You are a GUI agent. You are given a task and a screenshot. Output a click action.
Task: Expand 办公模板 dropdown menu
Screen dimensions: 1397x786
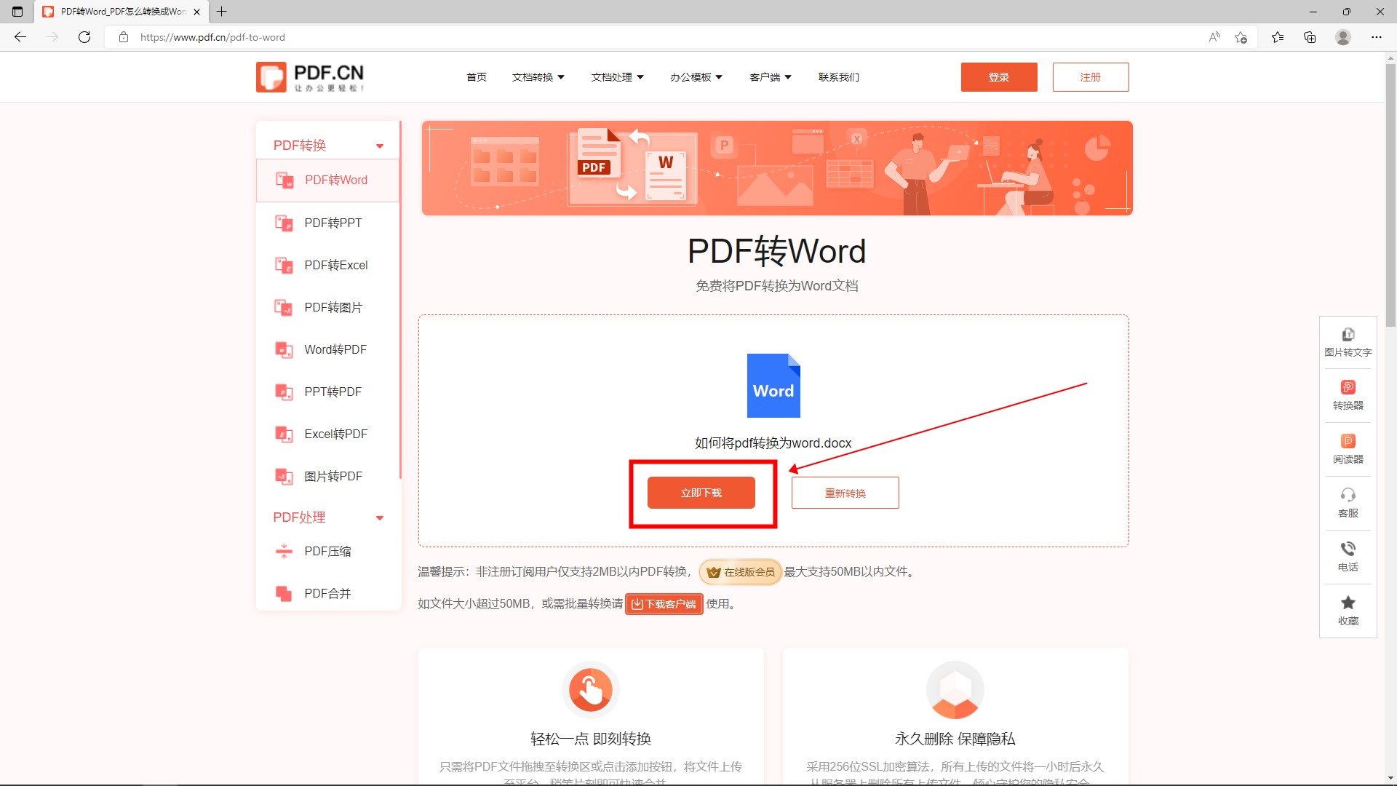[696, 77]
